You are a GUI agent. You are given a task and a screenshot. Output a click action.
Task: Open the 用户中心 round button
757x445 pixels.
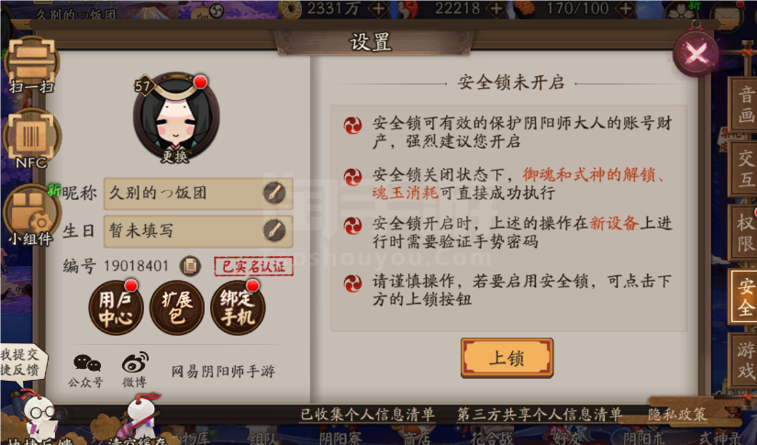click(116, 308)
